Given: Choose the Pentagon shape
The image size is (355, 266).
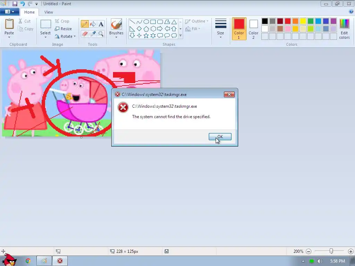Looking at the screenshot, I should 146,29.
